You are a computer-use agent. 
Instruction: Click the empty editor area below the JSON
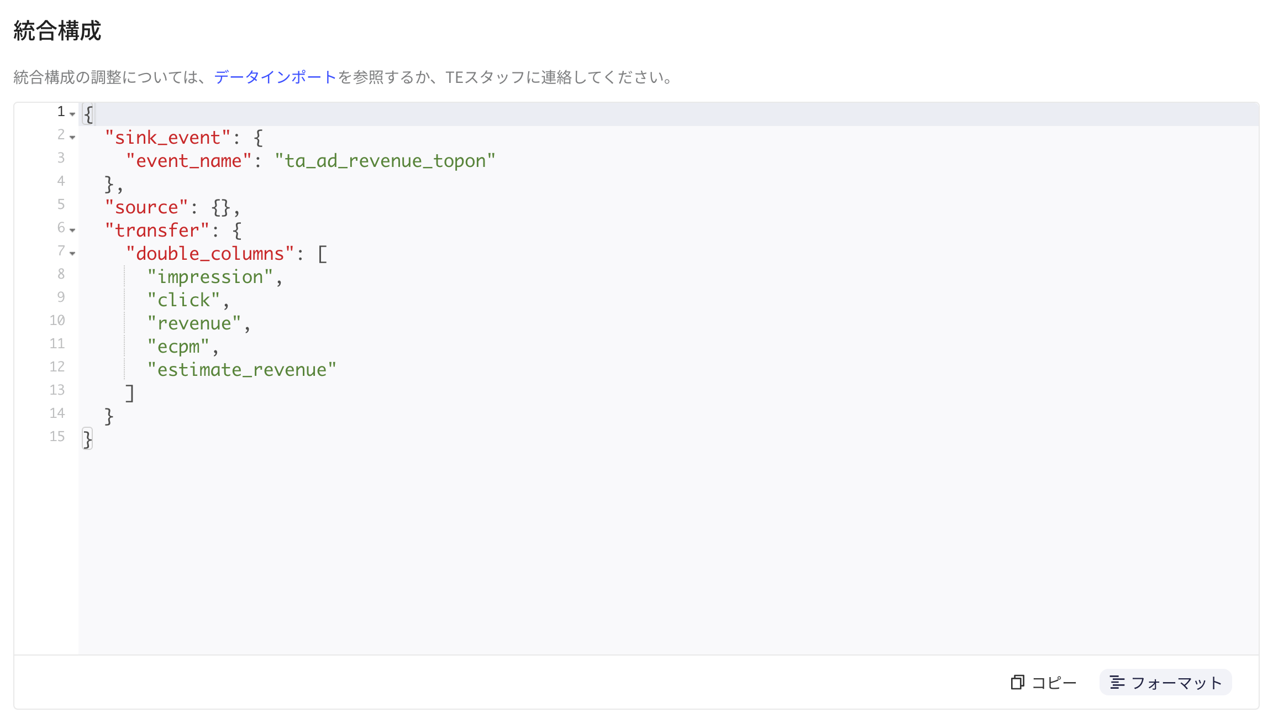[669, 553]
